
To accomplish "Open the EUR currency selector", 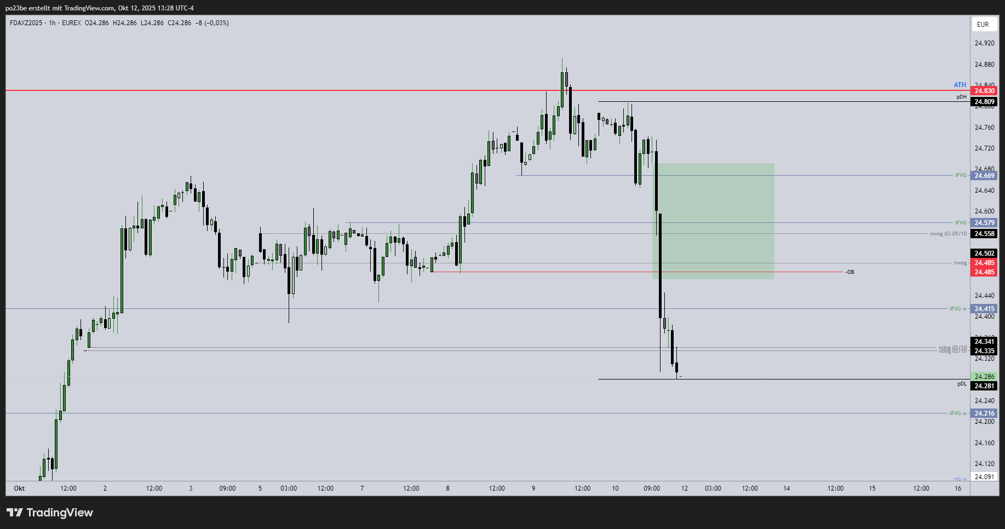I will [x=983, y=24].
